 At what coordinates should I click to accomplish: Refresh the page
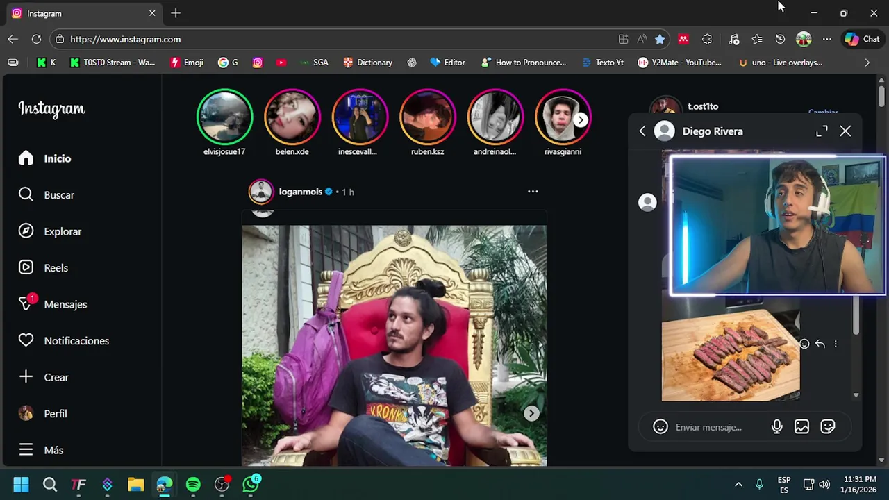pos(36,39)
